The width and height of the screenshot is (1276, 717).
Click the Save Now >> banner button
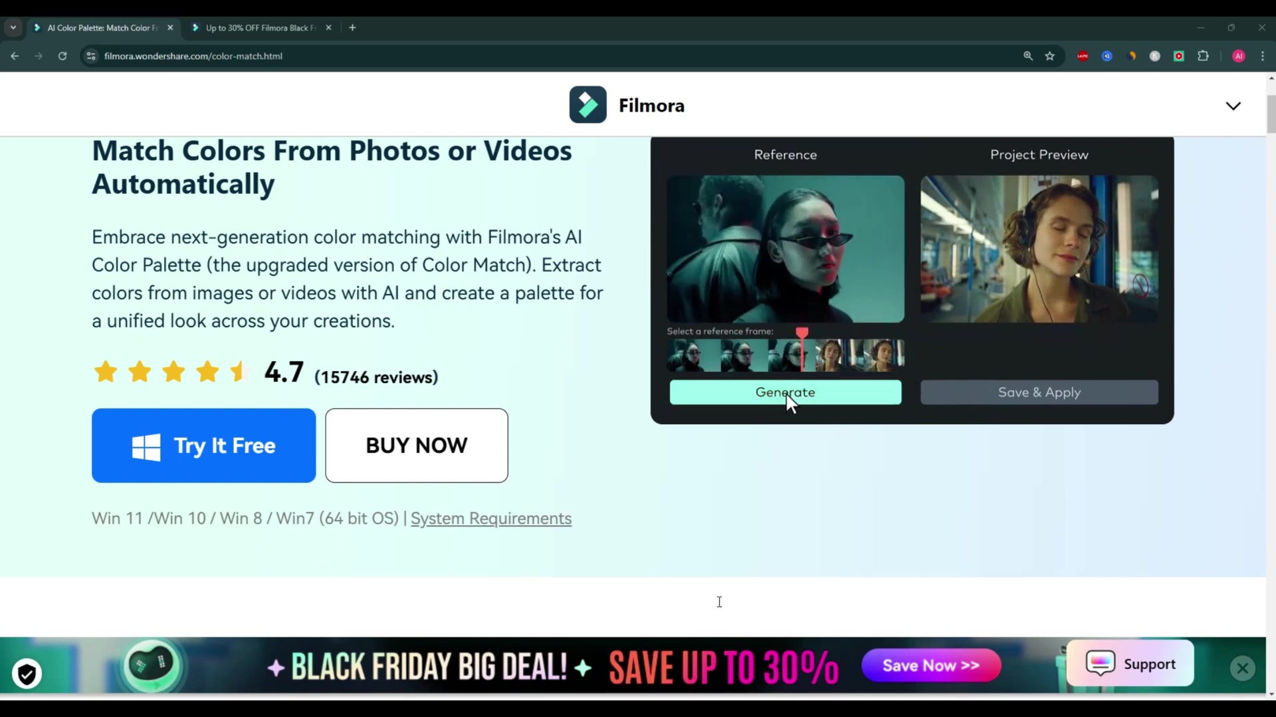point(931,665)
